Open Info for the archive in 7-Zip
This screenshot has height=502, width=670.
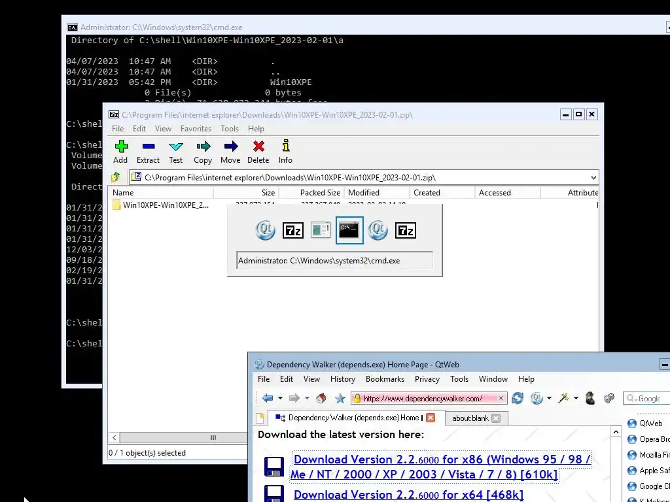point(285,152)
